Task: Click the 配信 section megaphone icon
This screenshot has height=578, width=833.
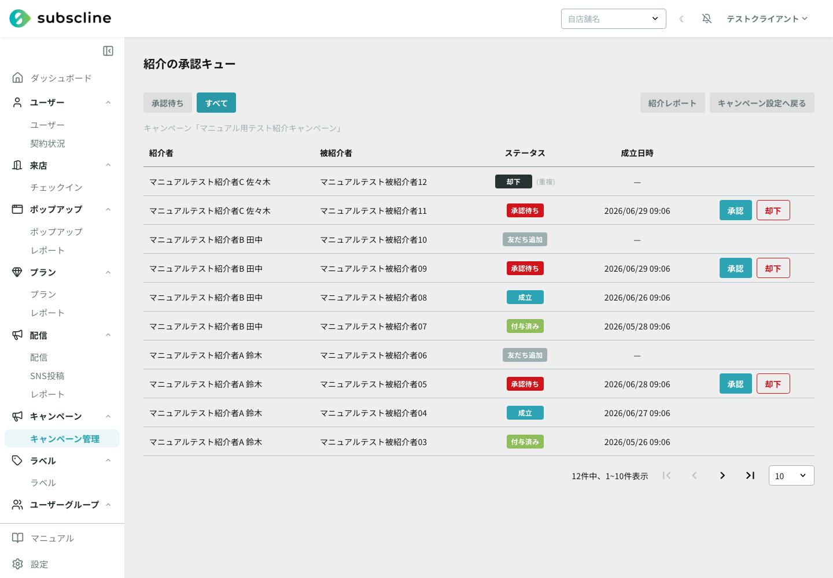Action: point(17,335)
